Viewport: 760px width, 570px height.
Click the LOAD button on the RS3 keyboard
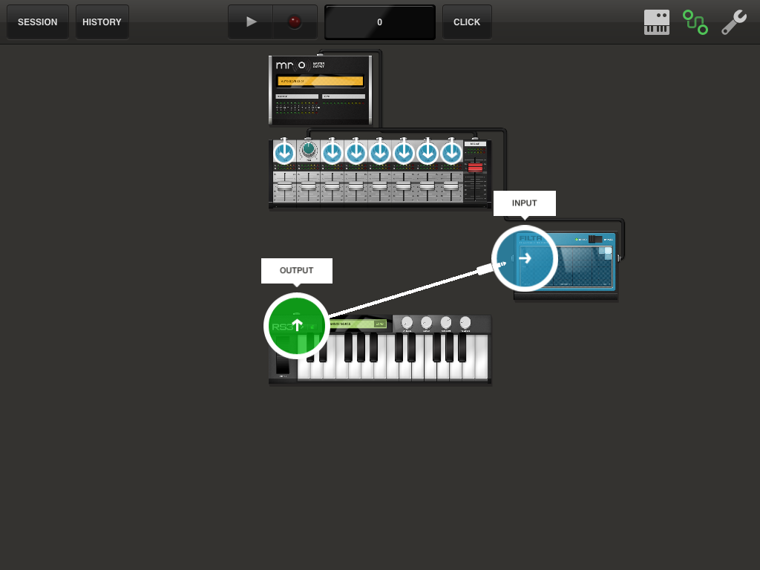coord(380,324)
